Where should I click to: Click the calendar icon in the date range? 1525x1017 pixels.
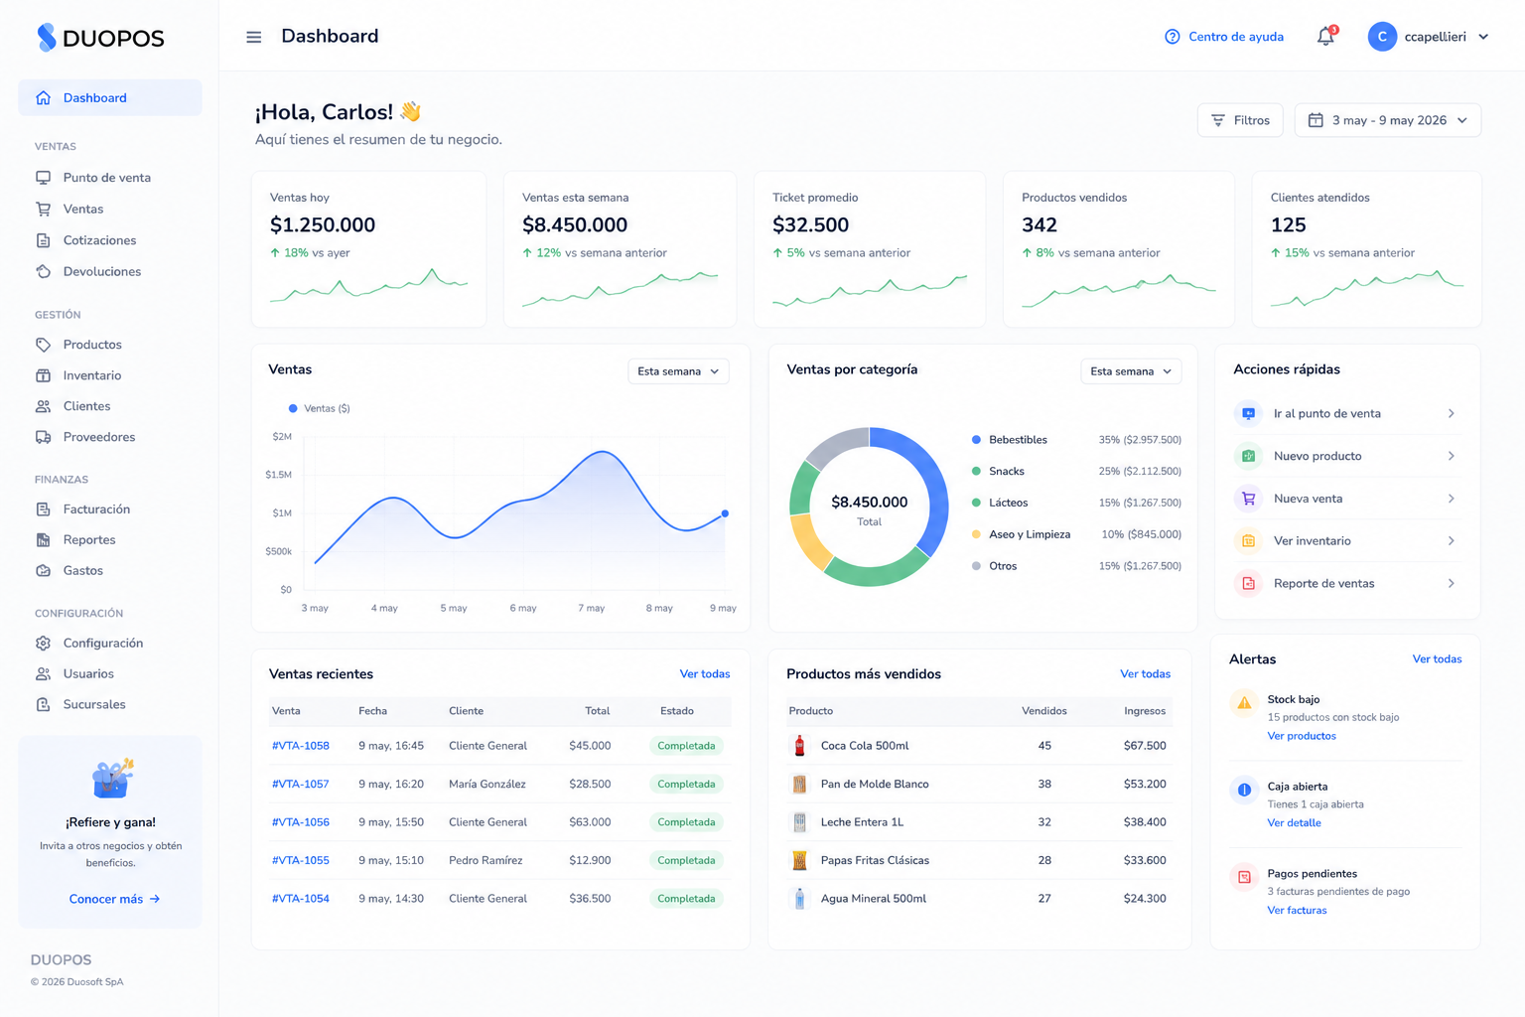[x=1316, y=120]
